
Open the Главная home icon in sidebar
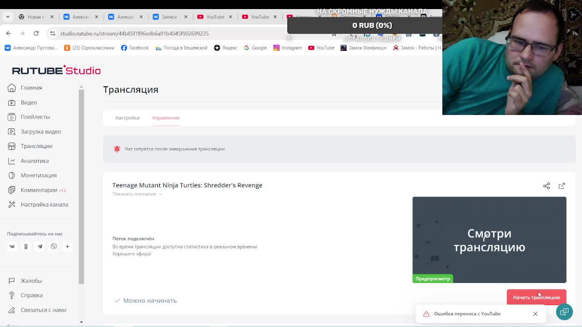coord(12,88)
